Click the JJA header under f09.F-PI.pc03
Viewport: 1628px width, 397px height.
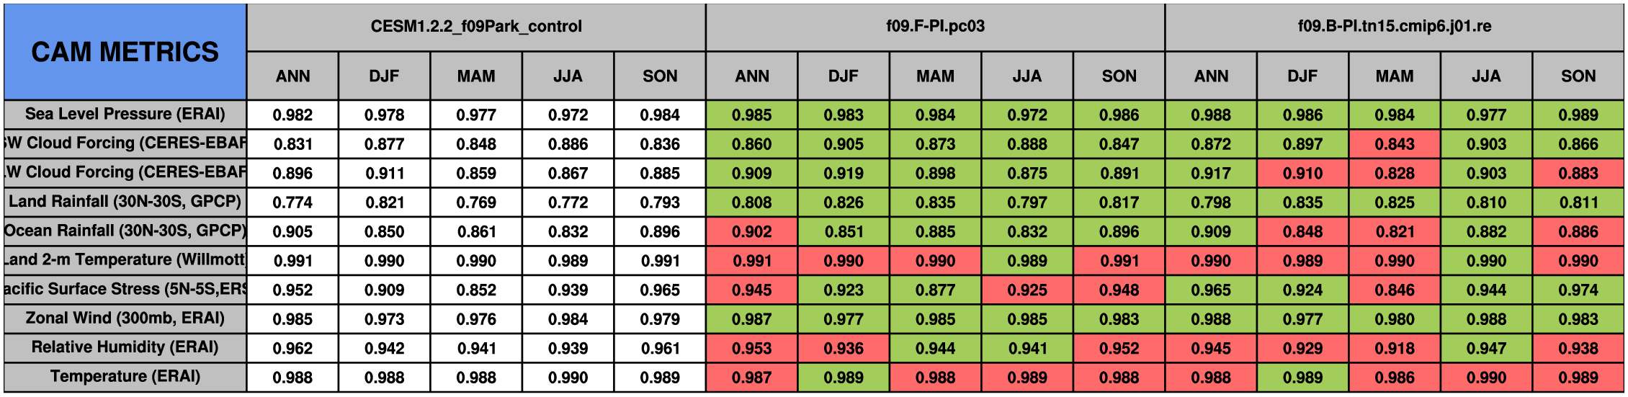pyautogui.click(x=1027, y=76)
